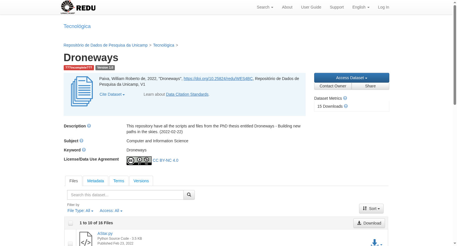Click the Share button
457x246 pixels.
click(x=370, y=86)
